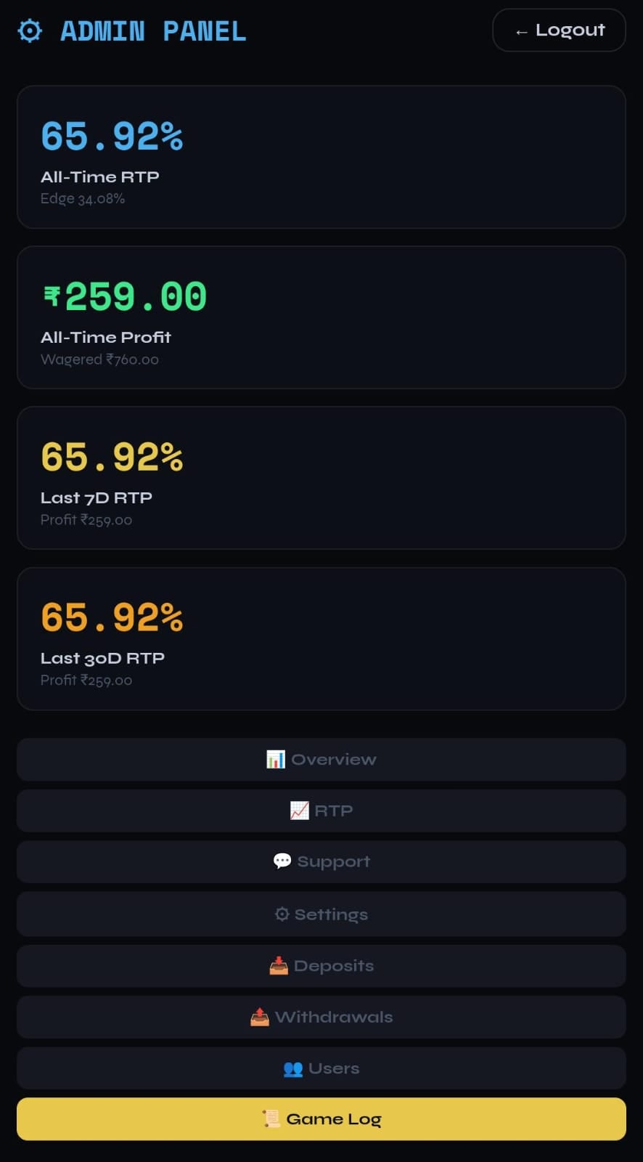643x1162 pixels.
Task: Click the Overview bar chart icon
Action: tap(276, 760)
